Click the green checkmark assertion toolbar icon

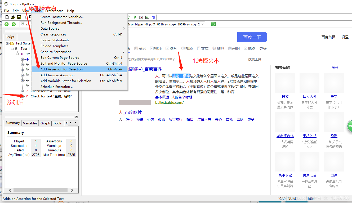(x=129, y=17)
